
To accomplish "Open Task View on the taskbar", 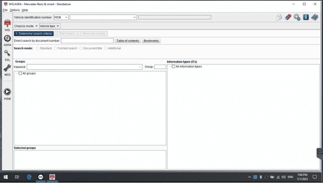I will click(x=17, y=177).
